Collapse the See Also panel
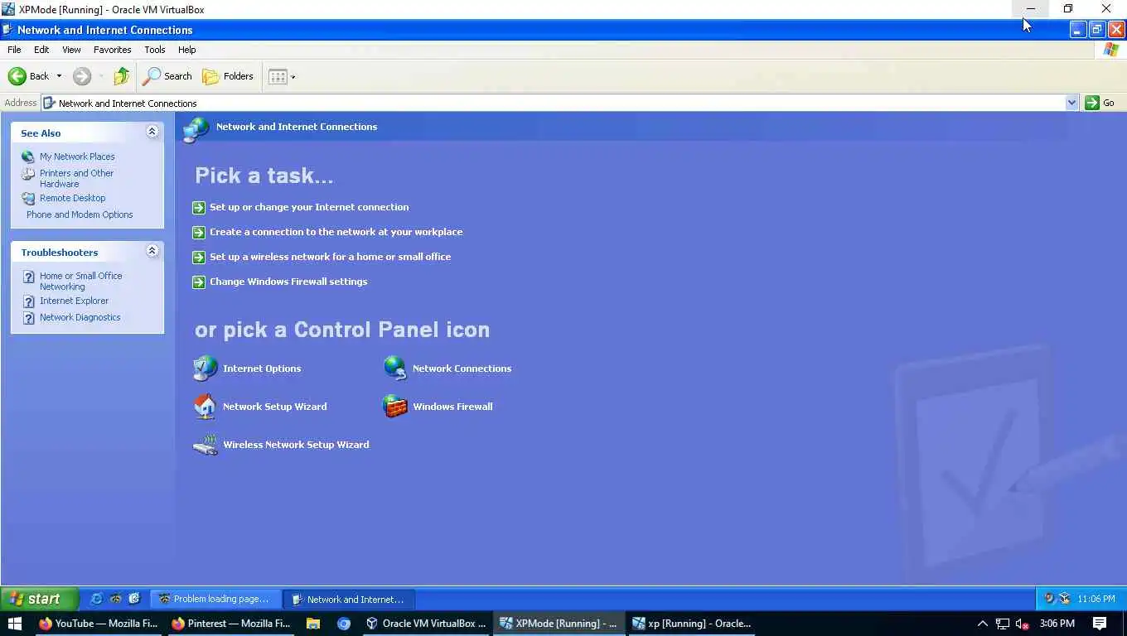Viewport: 1127px width, 636px height. [152, 132]
